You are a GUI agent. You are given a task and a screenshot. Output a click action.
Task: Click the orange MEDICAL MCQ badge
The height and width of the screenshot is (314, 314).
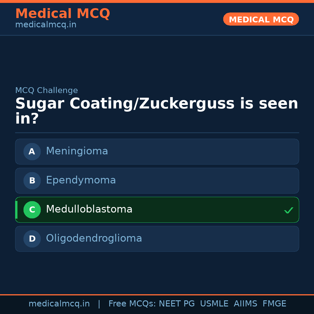click(x=261, y=19)
